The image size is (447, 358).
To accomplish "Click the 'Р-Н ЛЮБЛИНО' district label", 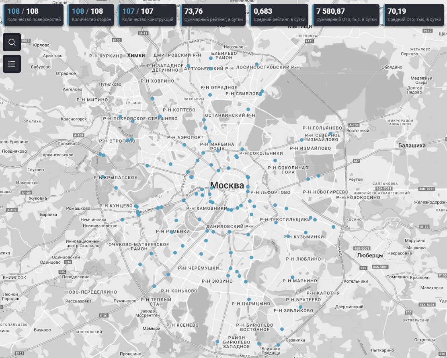I will pyautogui.click(x=303, y=259).
